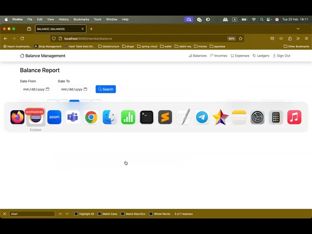
Task: Open the History menu
Action: click(x=64, y=19)
